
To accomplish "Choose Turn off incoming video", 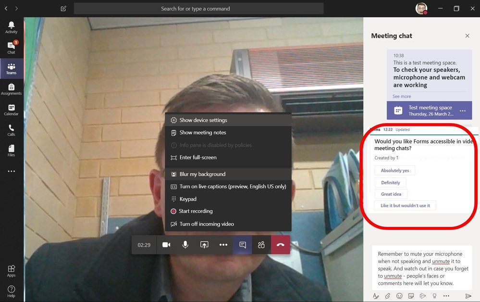I will tap(228, 224).
